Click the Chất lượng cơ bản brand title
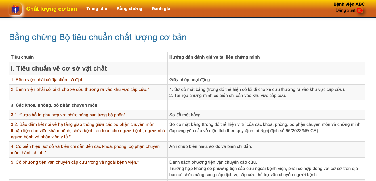 pos(52,9)
